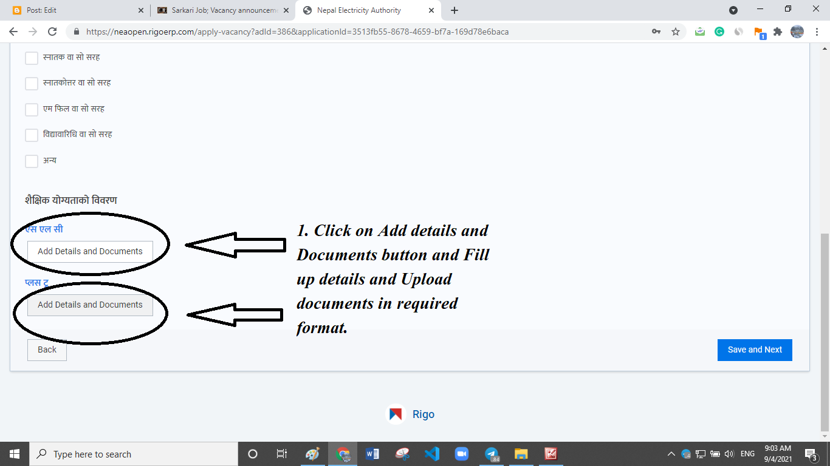Open the clock showing 9:03 AM

tap(778, 454)
